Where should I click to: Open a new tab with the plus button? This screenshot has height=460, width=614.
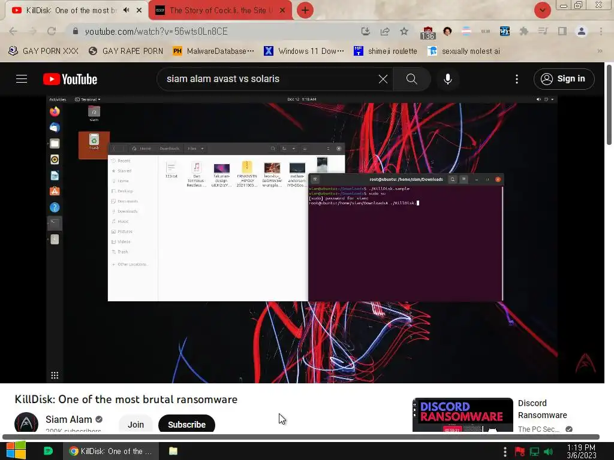tap(305, 10)
